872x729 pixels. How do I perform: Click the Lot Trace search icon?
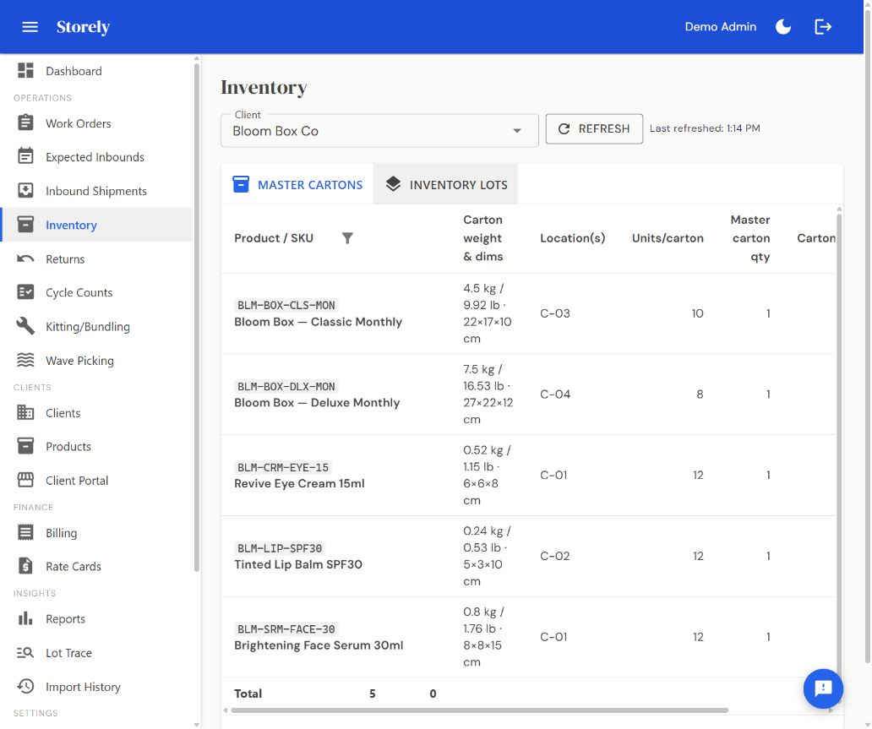pyautogui.click(x=25, y=653)
